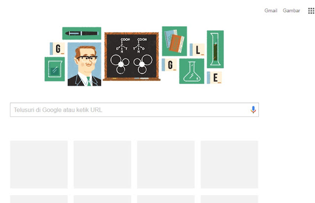Image resolution: width=315 pixels, height=203 pixels.
Task: Click the books tile in doodle
Action: click(174, 41)
